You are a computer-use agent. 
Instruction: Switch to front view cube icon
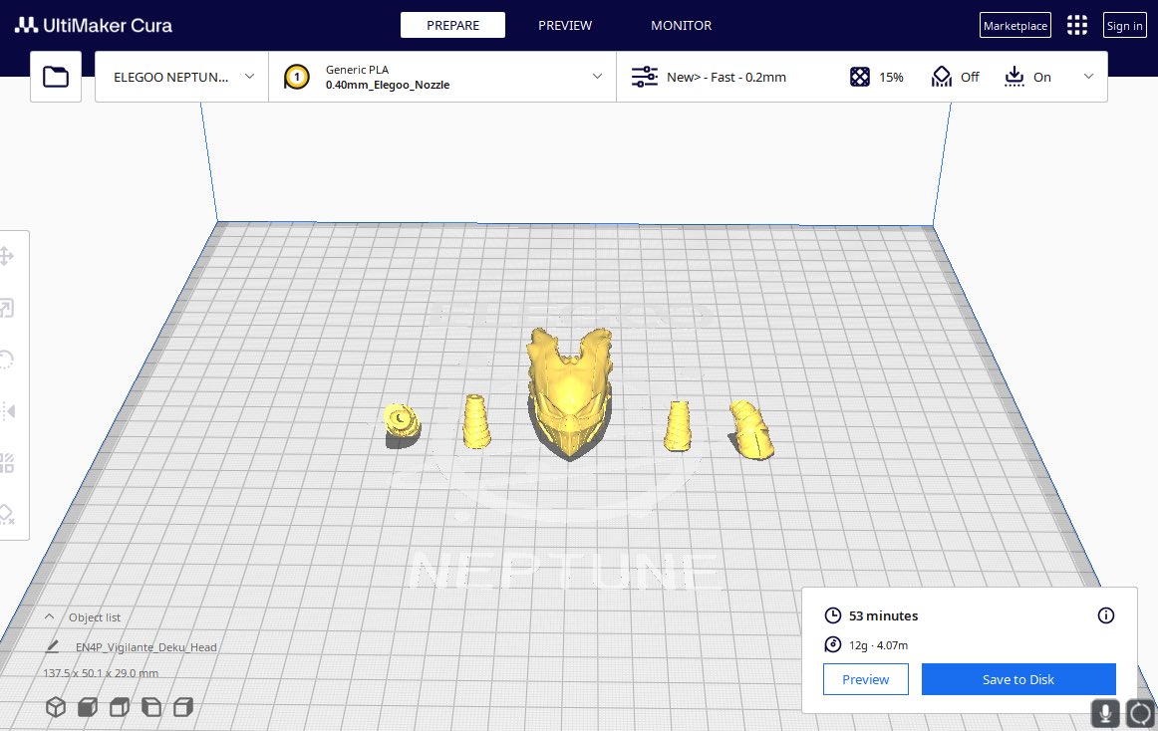pos(87,707)
